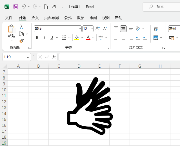Open the 等线 font name dropdown
The height and width of the screenshot is (146, 180).
tap(80, 29)
